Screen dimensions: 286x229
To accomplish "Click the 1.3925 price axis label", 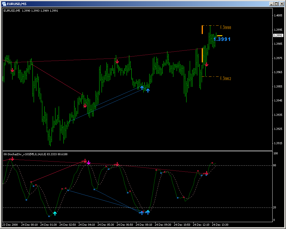I will (278, 129).
